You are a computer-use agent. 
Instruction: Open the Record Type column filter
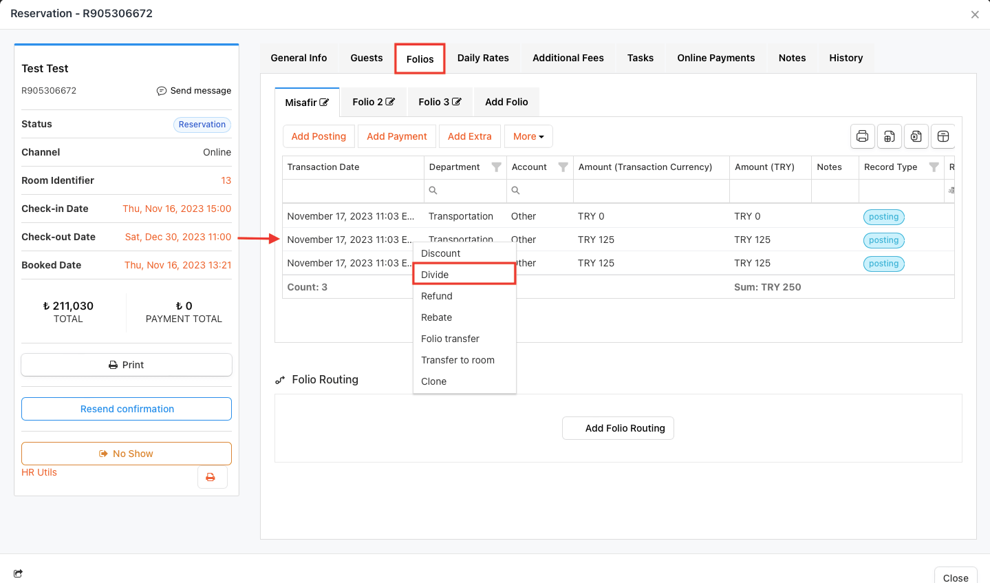(x=934, y=167)
